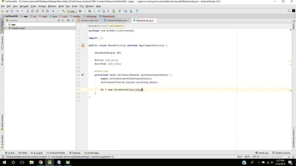Open File Explorer from the taskbar
Screen dimensions: 296x166
pyautogui.click(x=31, y=162)
